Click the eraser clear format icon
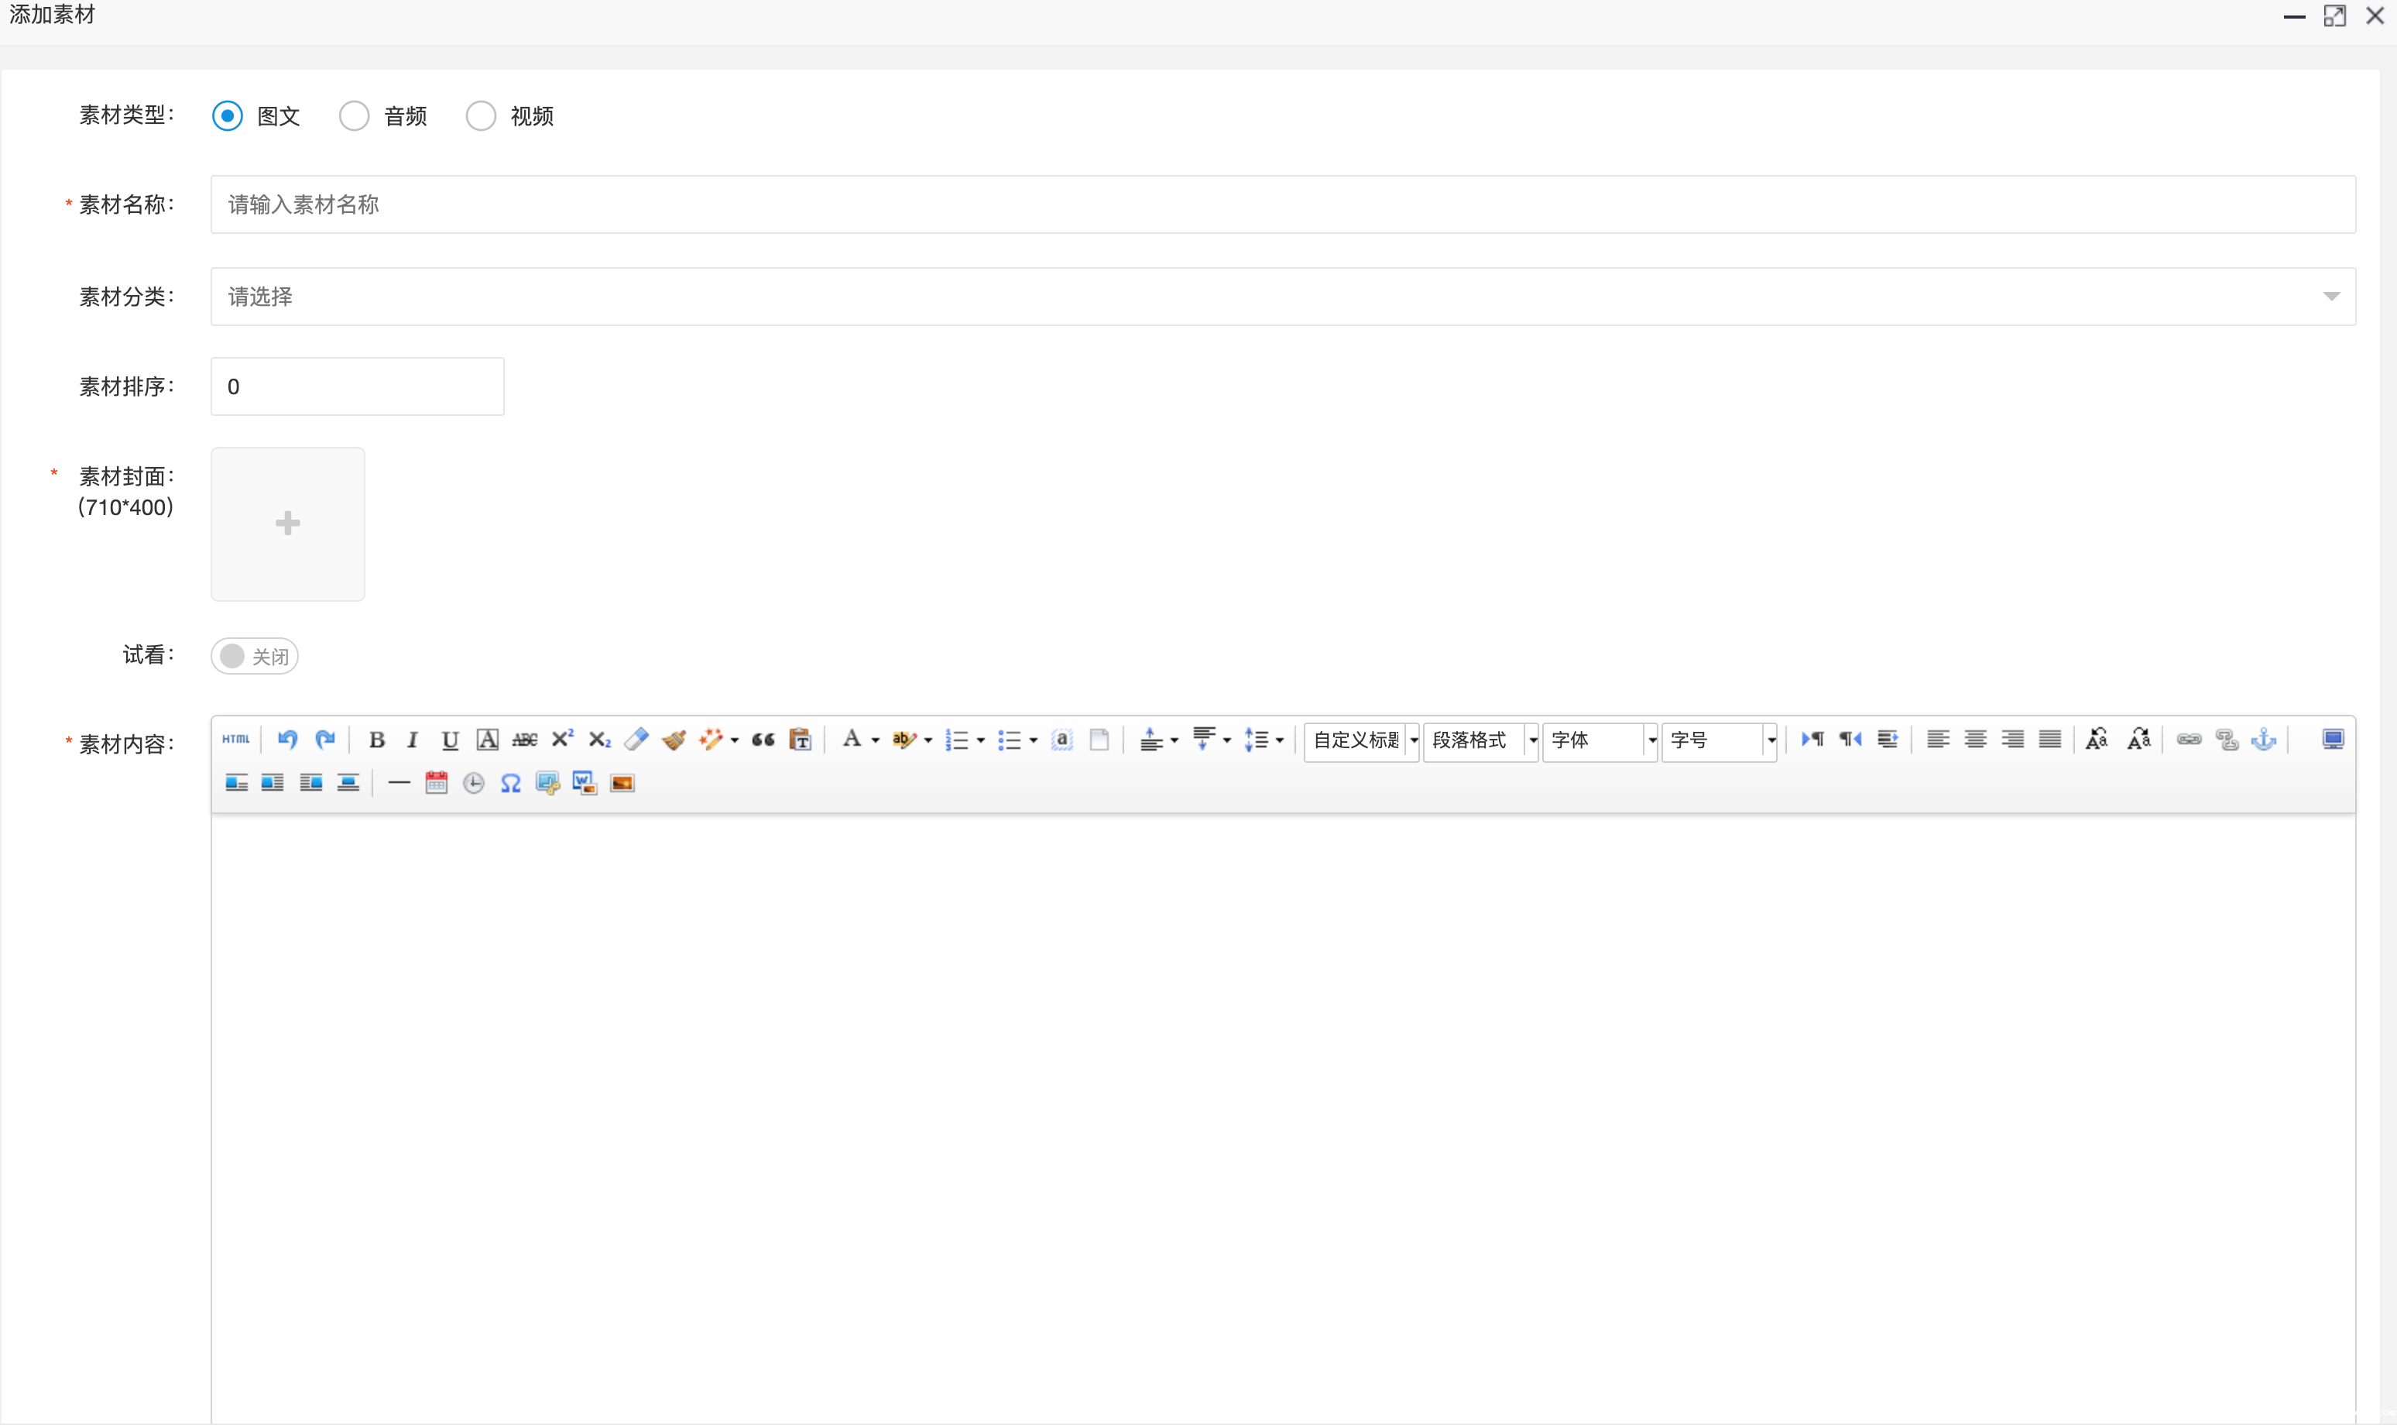Viewport: 2397px width, 1425px height. [x=636, y=740]
